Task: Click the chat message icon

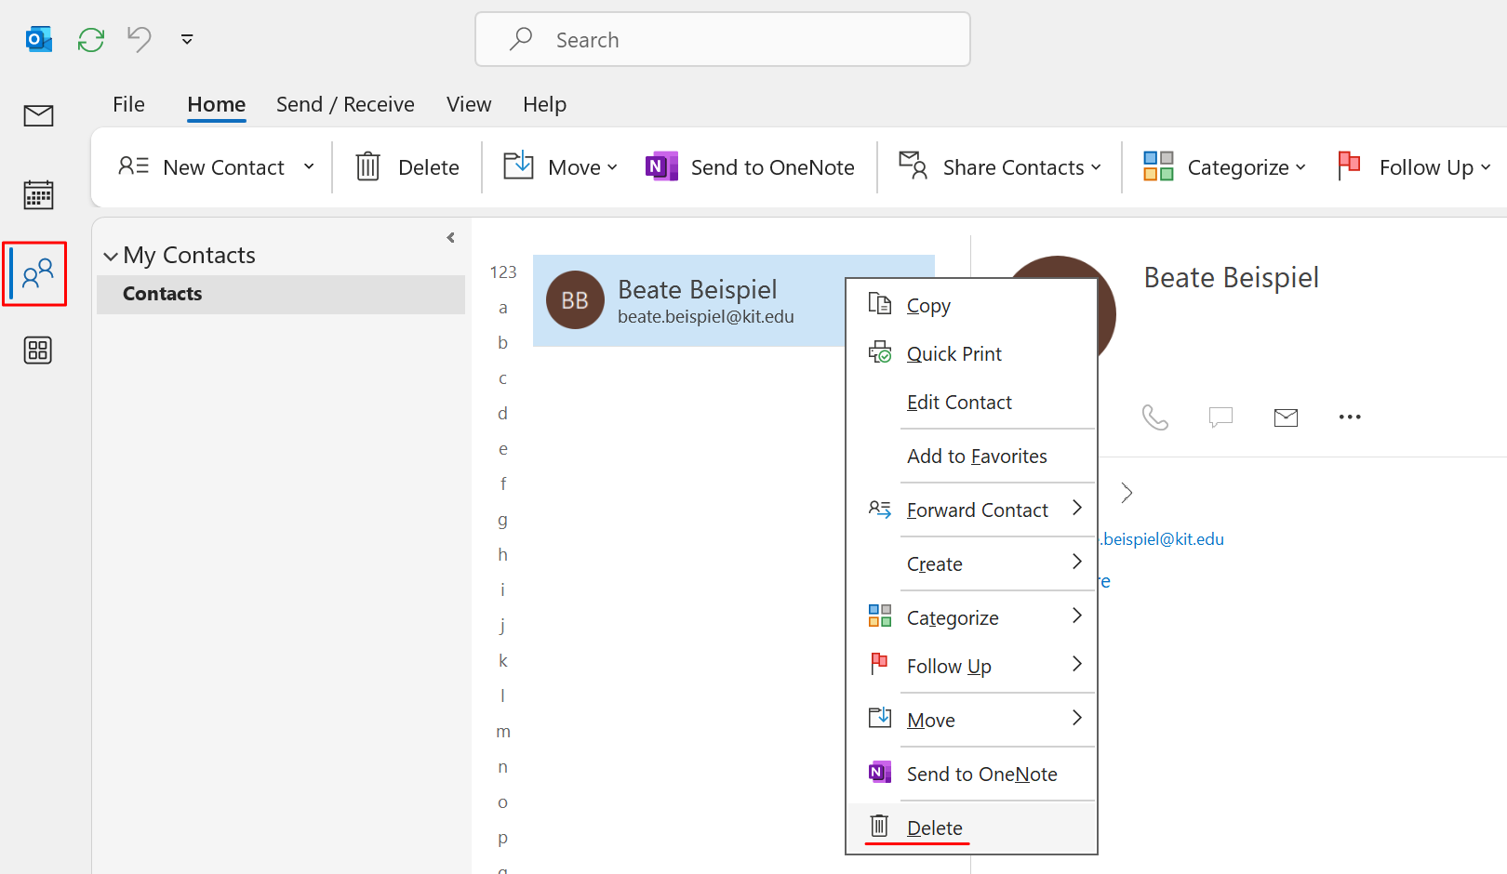Action: coord(1220,417)
